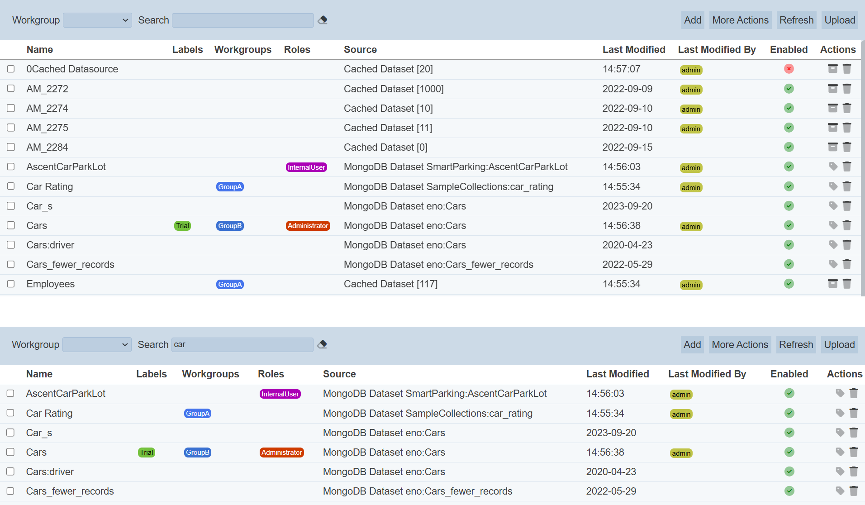Click the eraser icon beside the empty search box

click(x=323, y=20)
